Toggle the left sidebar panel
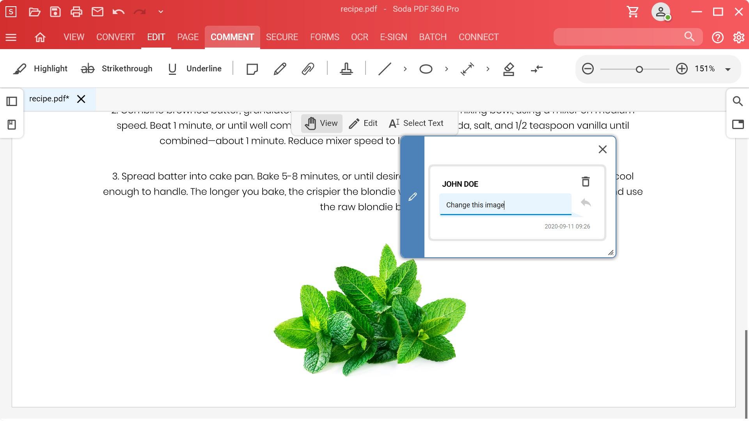 click(x=12, y=102)
